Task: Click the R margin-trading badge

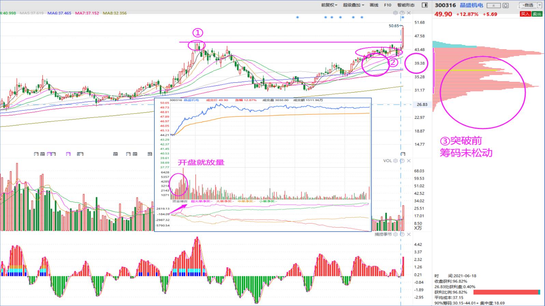Action: pos(493,5)
